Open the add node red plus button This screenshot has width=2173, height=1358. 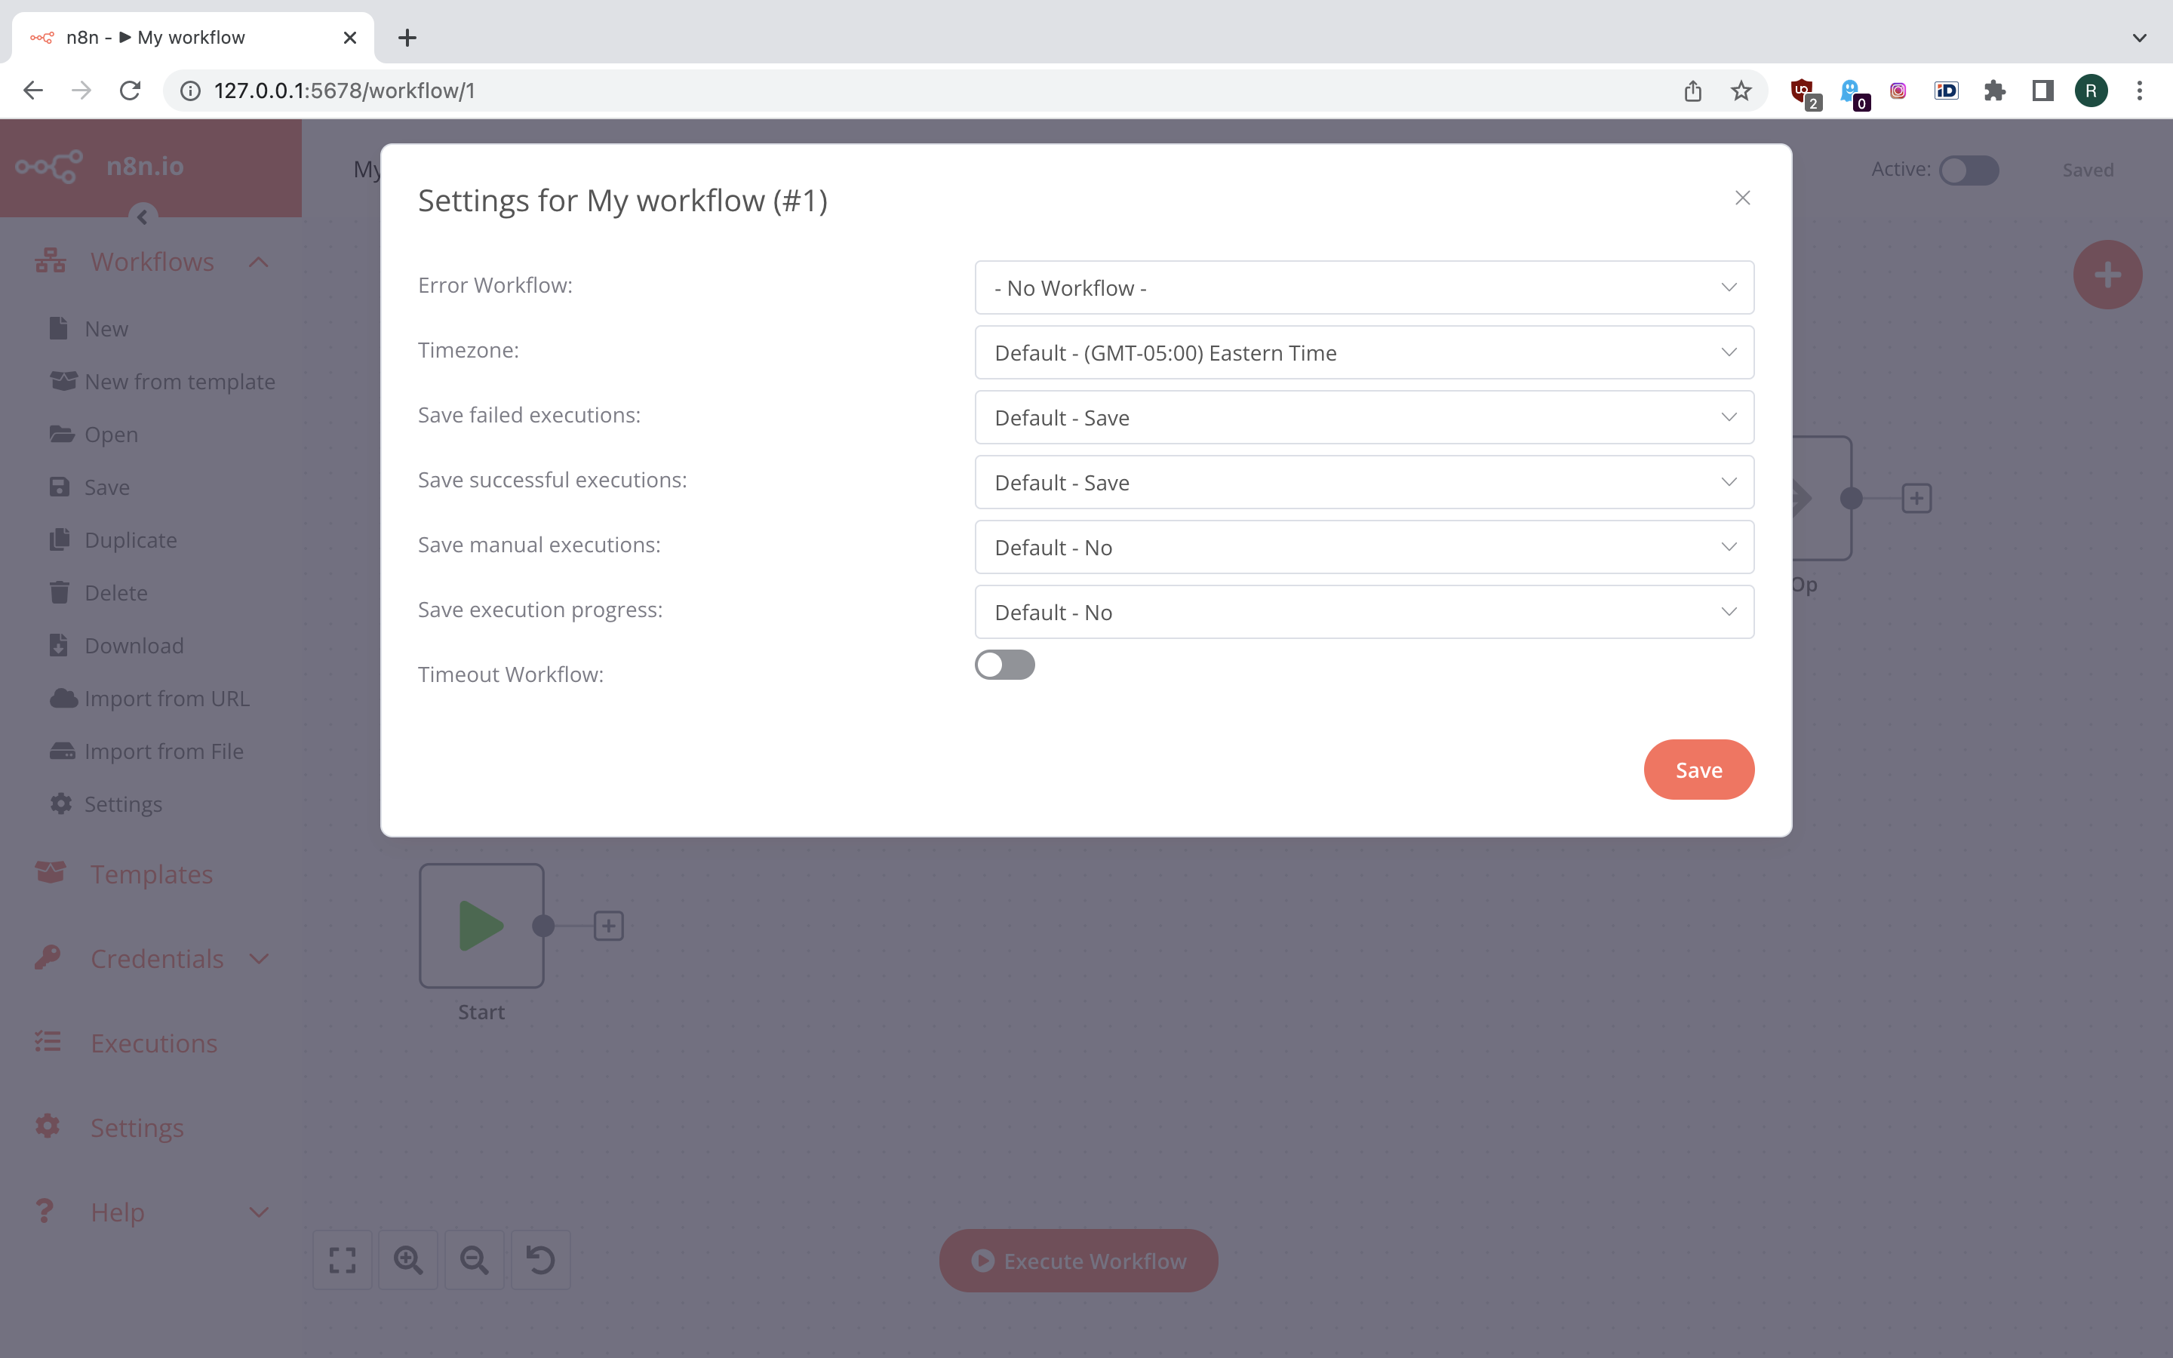[2107, 275]
